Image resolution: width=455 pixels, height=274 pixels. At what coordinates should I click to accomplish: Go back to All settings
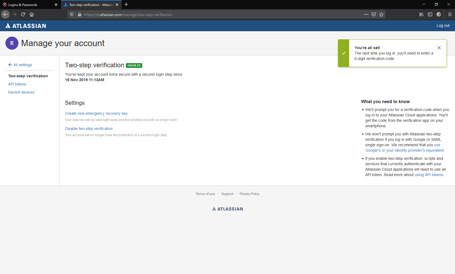[x=20, y=65]
